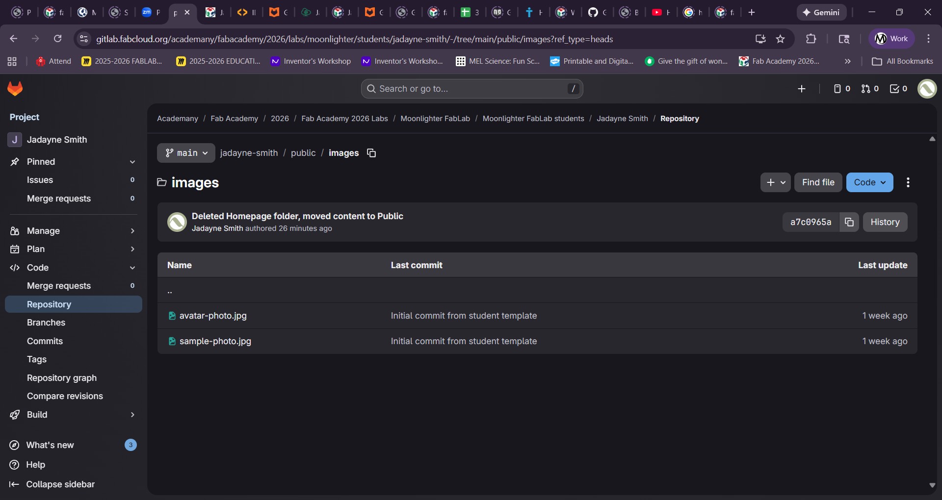
Task: Bookmark this page with the star toggle
Action: tap(781, 39)
